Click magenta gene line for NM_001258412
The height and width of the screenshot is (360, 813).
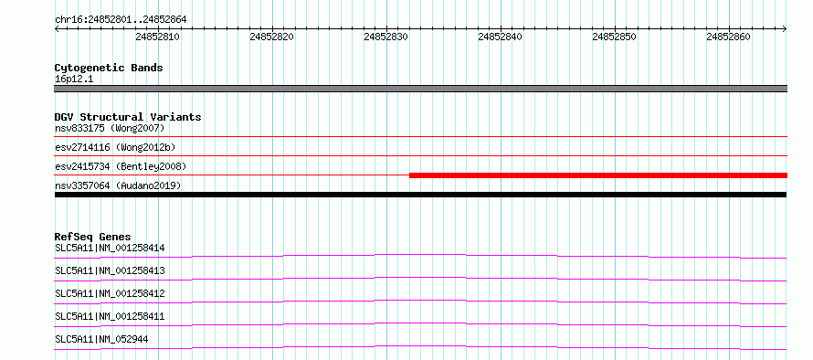tap(420, 302)
